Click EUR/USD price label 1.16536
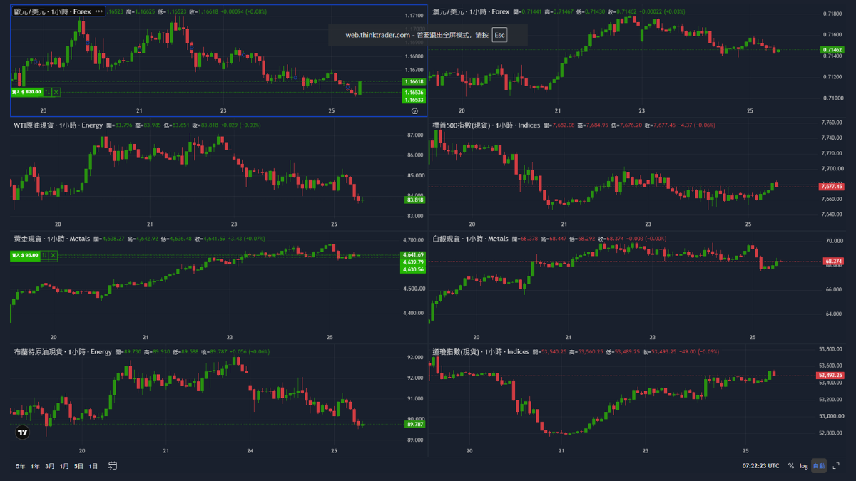 [x=414, y=93]
